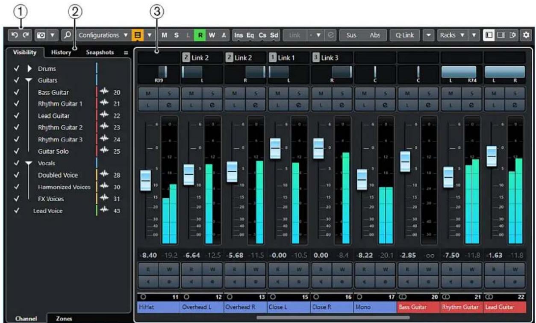This screenshot has width=536, height=323.
Task: Click the toolbar L listen button
Action: [188, 35]
